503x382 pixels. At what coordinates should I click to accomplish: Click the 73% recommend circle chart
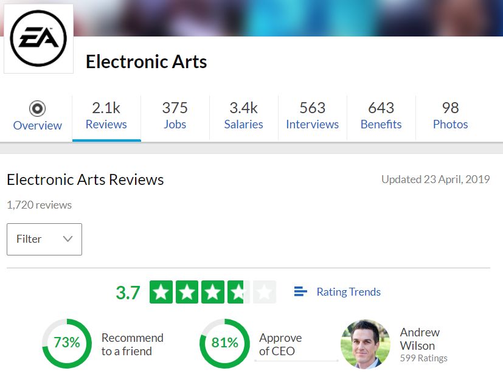[67, 343]
